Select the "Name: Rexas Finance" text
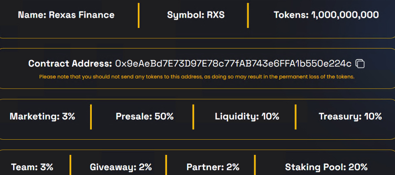 [66, 15]
